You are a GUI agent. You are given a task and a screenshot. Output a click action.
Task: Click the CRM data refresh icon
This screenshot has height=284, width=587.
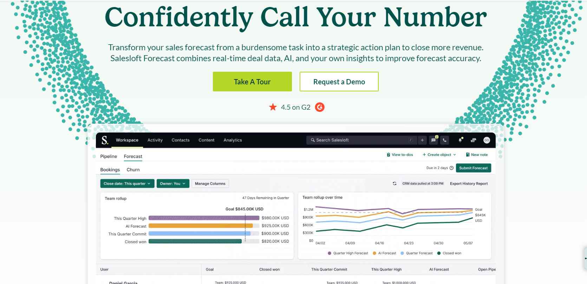coord(394,183)
